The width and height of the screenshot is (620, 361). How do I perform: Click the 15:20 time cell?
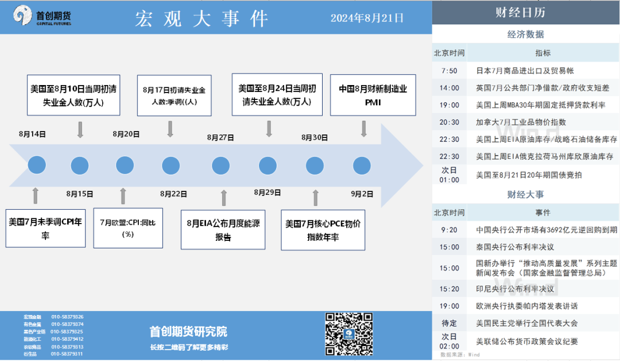[449, 289]
